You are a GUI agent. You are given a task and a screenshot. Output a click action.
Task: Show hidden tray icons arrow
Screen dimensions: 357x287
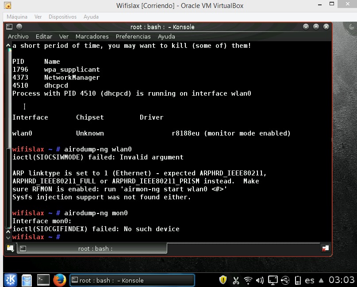(x=321, y=280)
